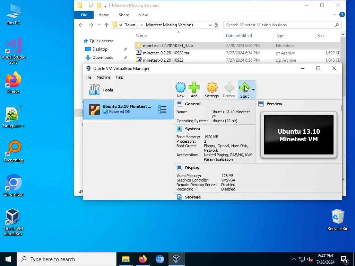
Task: Select the Firefox desktop shortcut
Action: pyautogui.click(x=14, y=82)
